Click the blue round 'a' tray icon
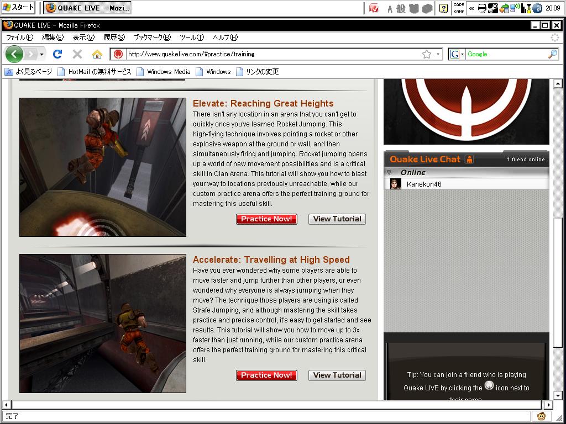The image size is (566, 424). 537,8
